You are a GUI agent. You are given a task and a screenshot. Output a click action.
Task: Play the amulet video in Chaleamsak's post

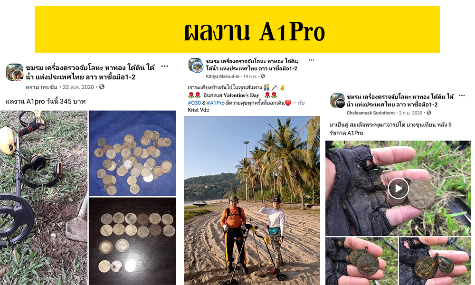coord(399,189)
